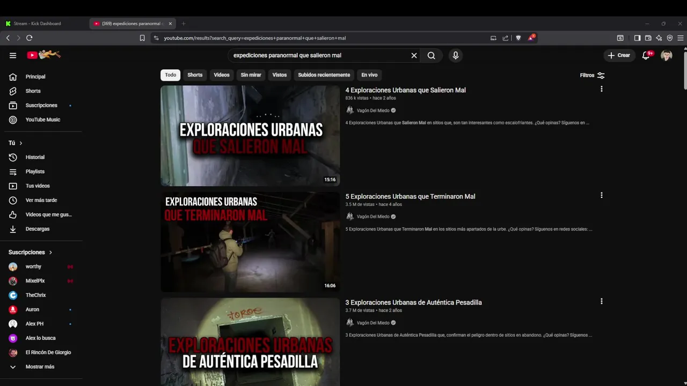
Task: Start voice search with microphone
Action: (x=456, y=55)
